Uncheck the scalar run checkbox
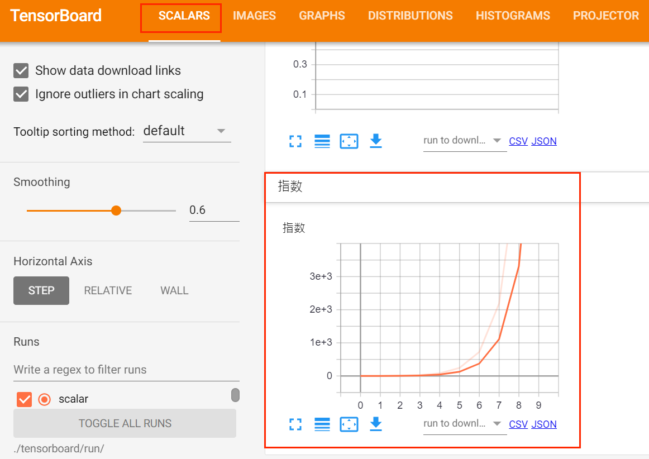 click(x=25, y=399)
